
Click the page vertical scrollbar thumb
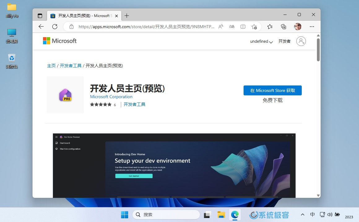[318, 50]
